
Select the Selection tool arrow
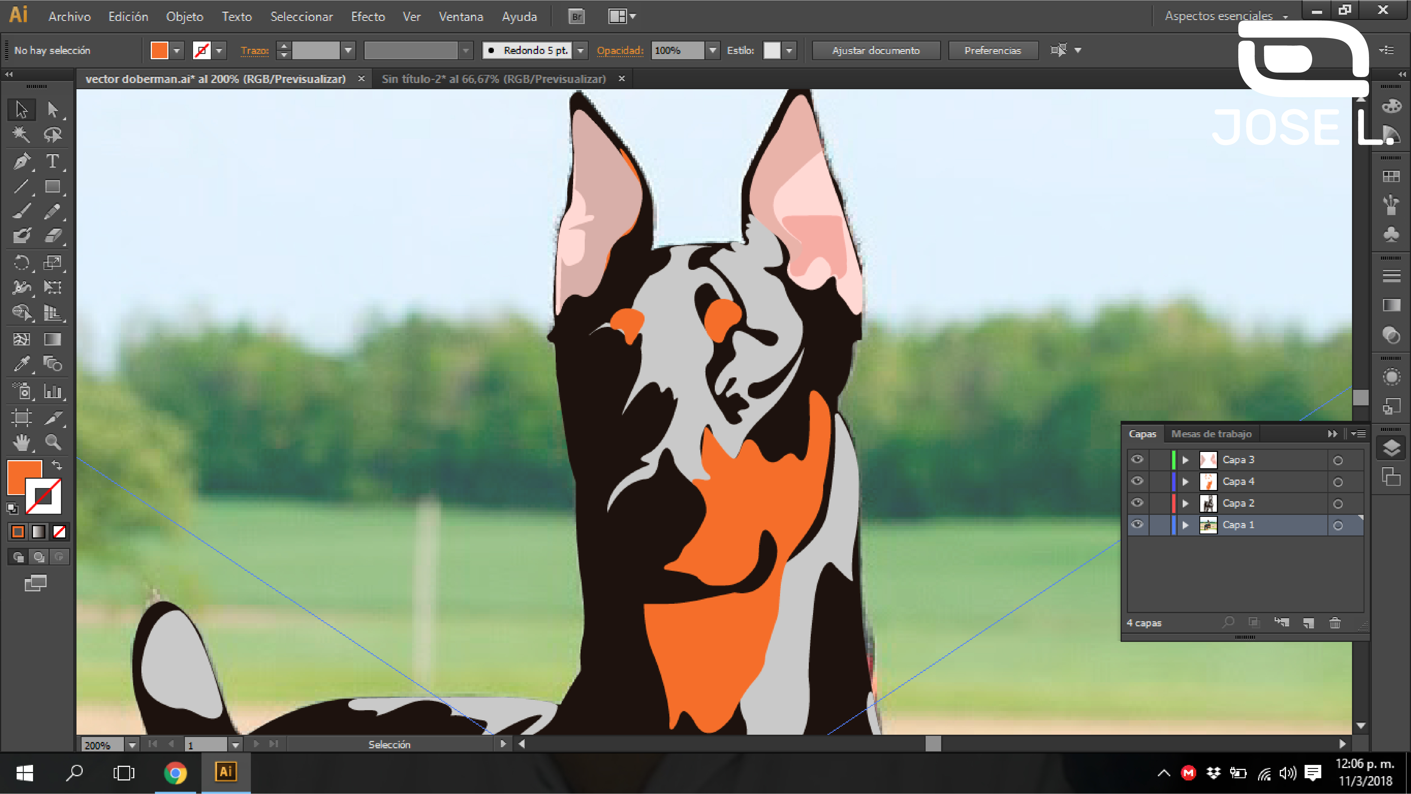point(21,110)
